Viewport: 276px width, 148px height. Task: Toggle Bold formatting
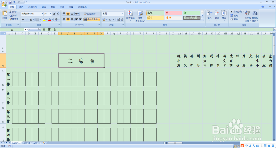pyautogui.click(x=23, y=20)
